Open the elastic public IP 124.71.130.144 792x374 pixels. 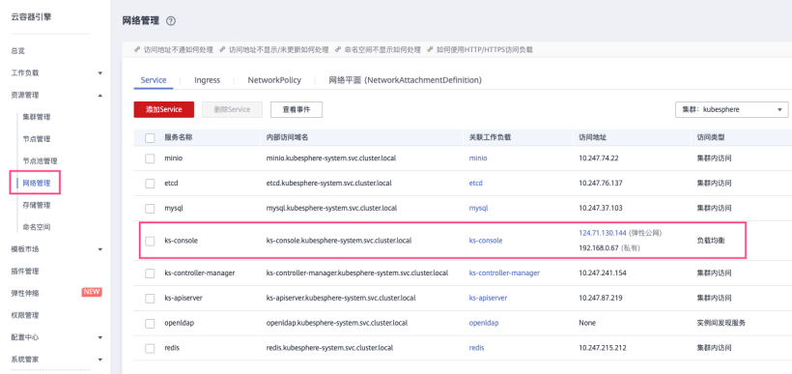(603, 233)
